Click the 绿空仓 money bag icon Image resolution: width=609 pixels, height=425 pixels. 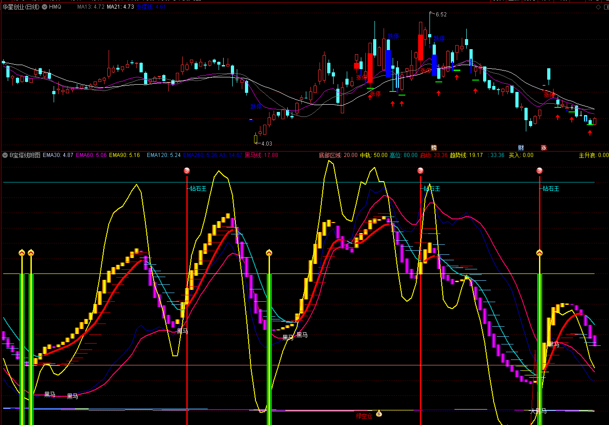379,414
